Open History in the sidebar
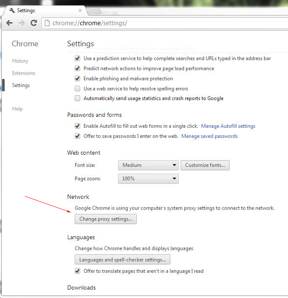The image size is (288, 298). point(20,61)
